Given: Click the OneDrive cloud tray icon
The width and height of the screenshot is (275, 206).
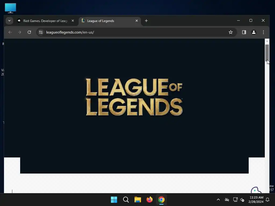Looking at the screenshot, I should point(227,200).
